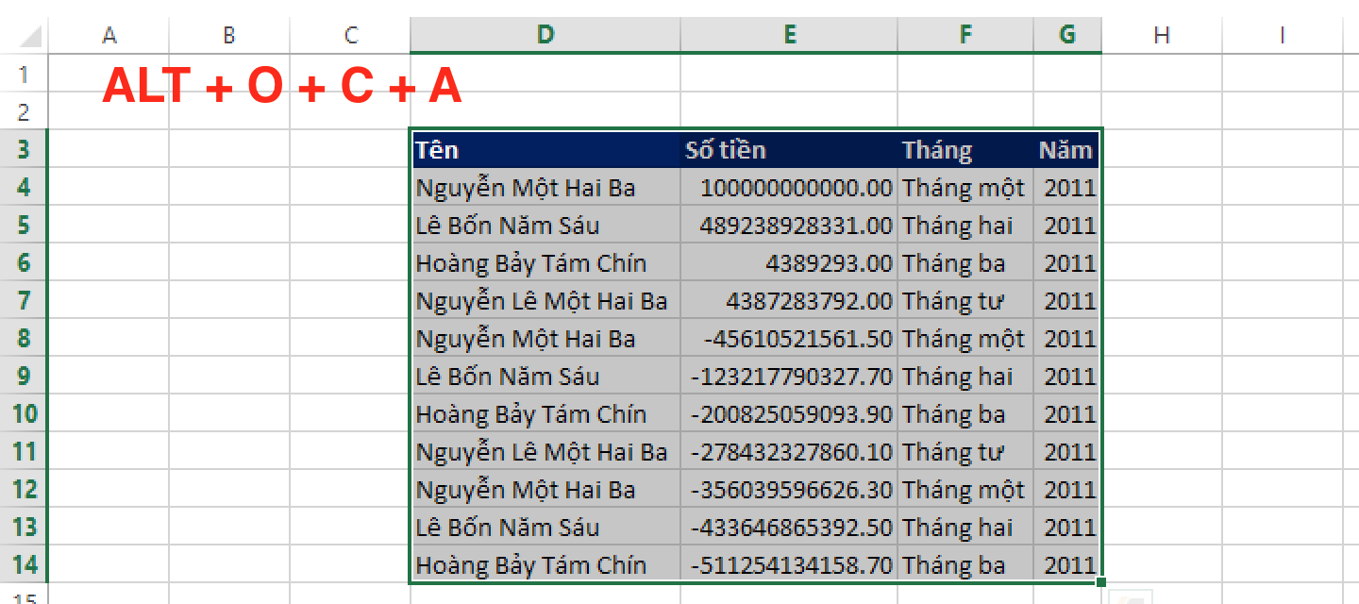Viewport: 1359px width, 604px height.
Task: Select cell with amount -433646865392.50
Action: (x=789, y=527)
